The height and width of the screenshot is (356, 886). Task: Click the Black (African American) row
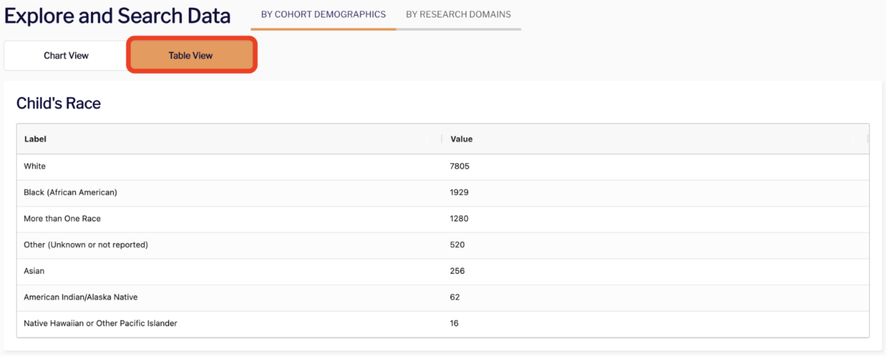[443, 193]
